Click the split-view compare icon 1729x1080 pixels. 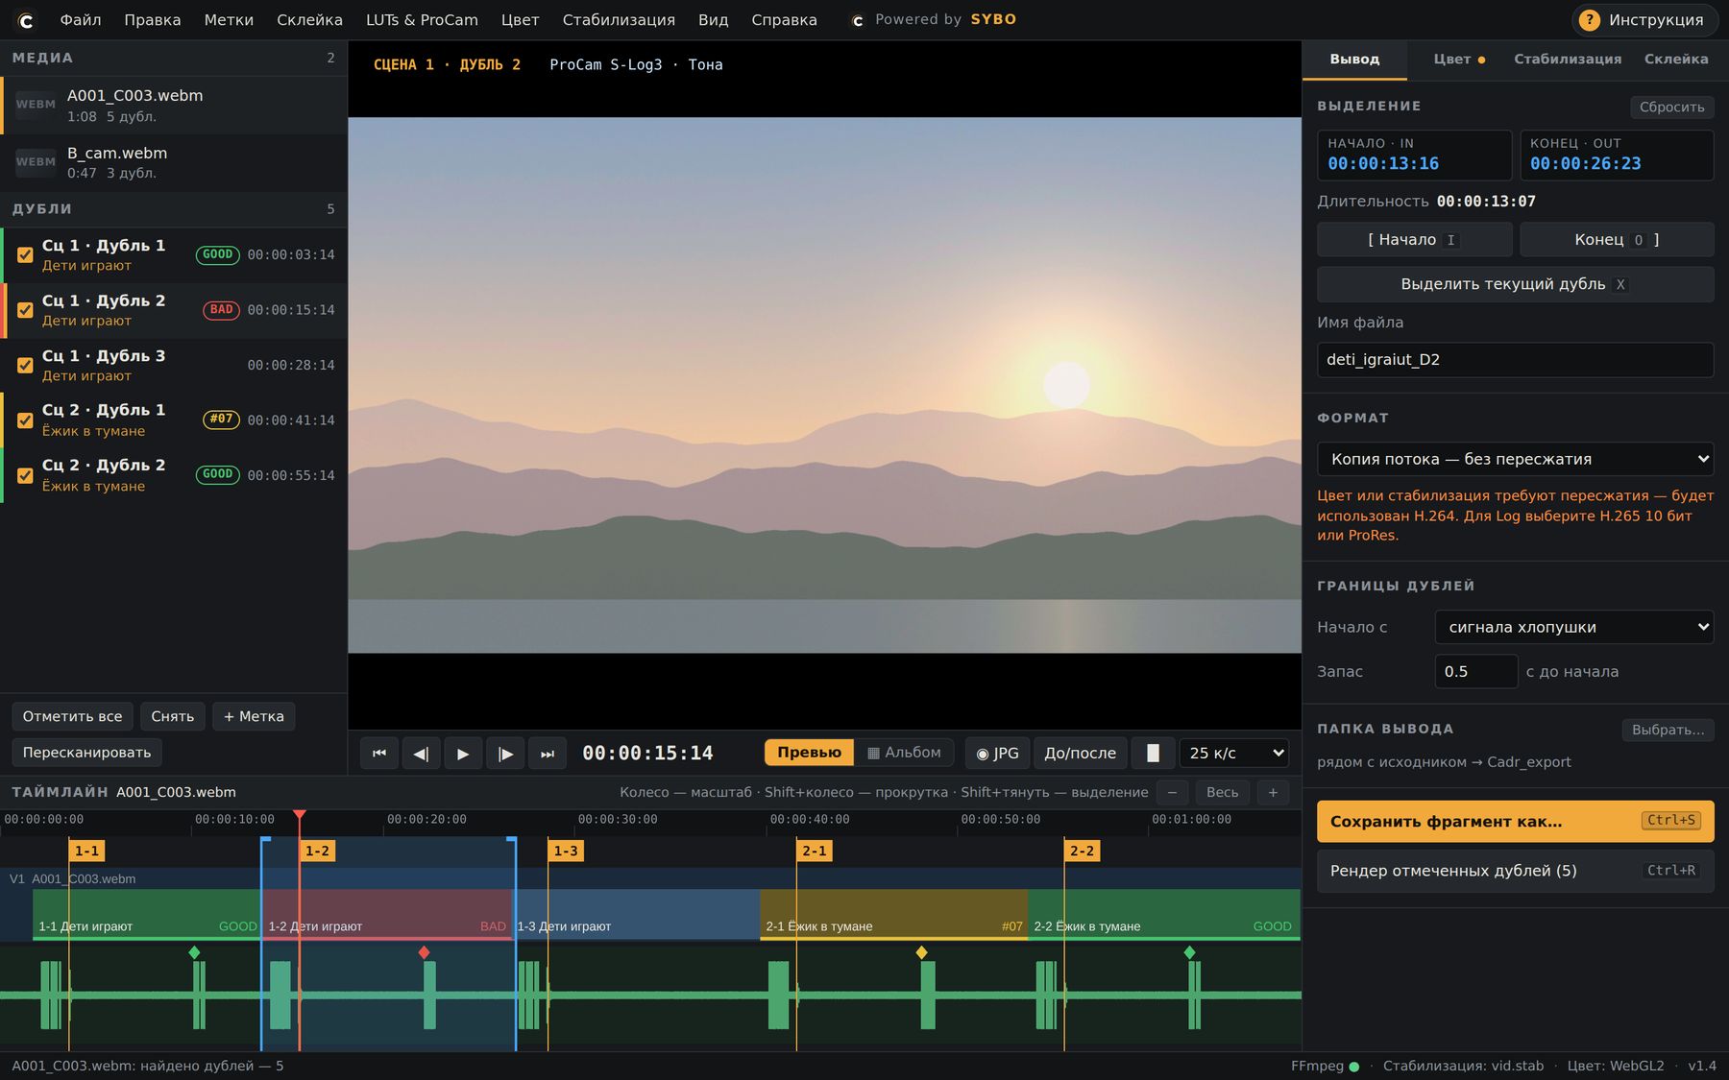pos(1153,754)
